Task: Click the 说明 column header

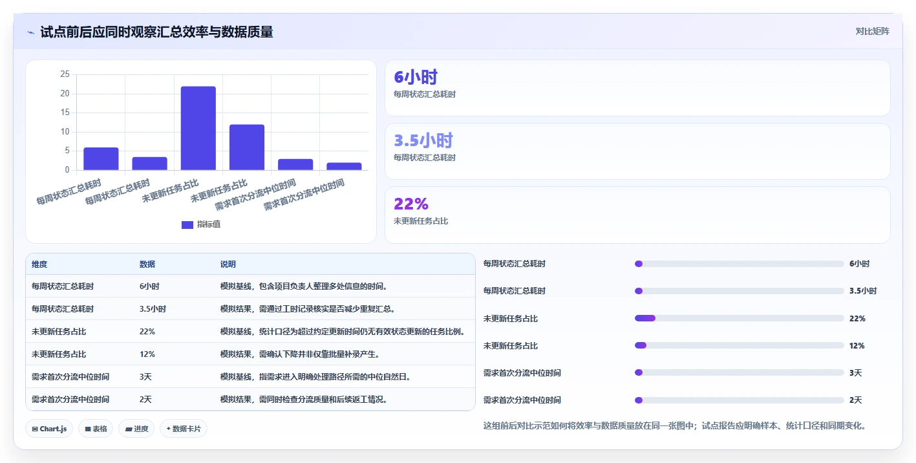Action: point(228,264)
